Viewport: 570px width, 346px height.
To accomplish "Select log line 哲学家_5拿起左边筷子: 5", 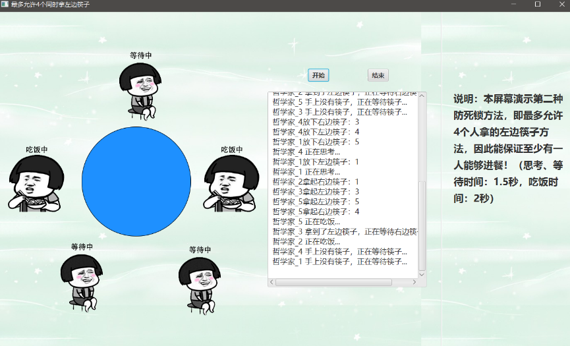I will coord(316,202).
